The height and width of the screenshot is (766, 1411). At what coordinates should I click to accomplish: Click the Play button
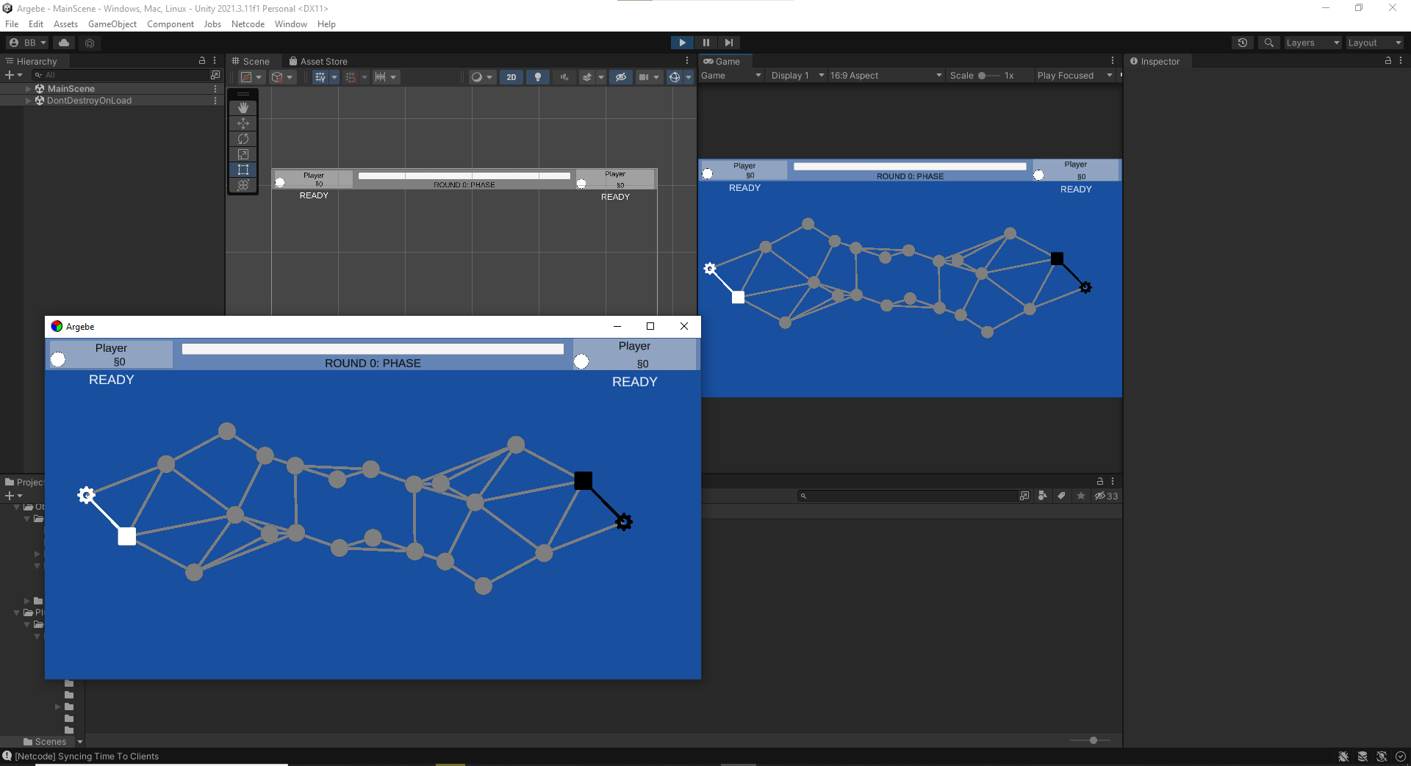[x=682, y=43]
